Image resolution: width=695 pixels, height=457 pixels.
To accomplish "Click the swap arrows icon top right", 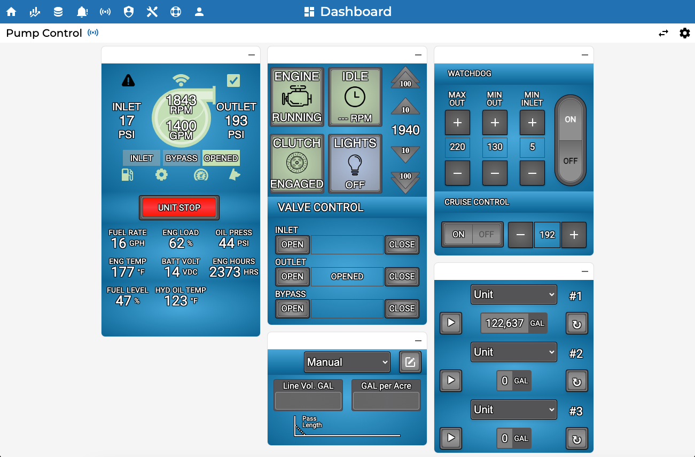I will 663,33.
